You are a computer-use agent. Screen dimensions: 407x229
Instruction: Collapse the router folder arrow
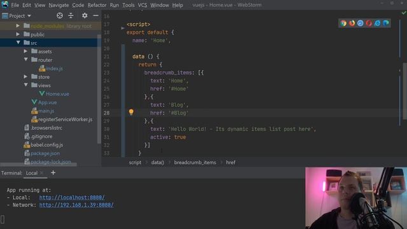coord(25,60)
